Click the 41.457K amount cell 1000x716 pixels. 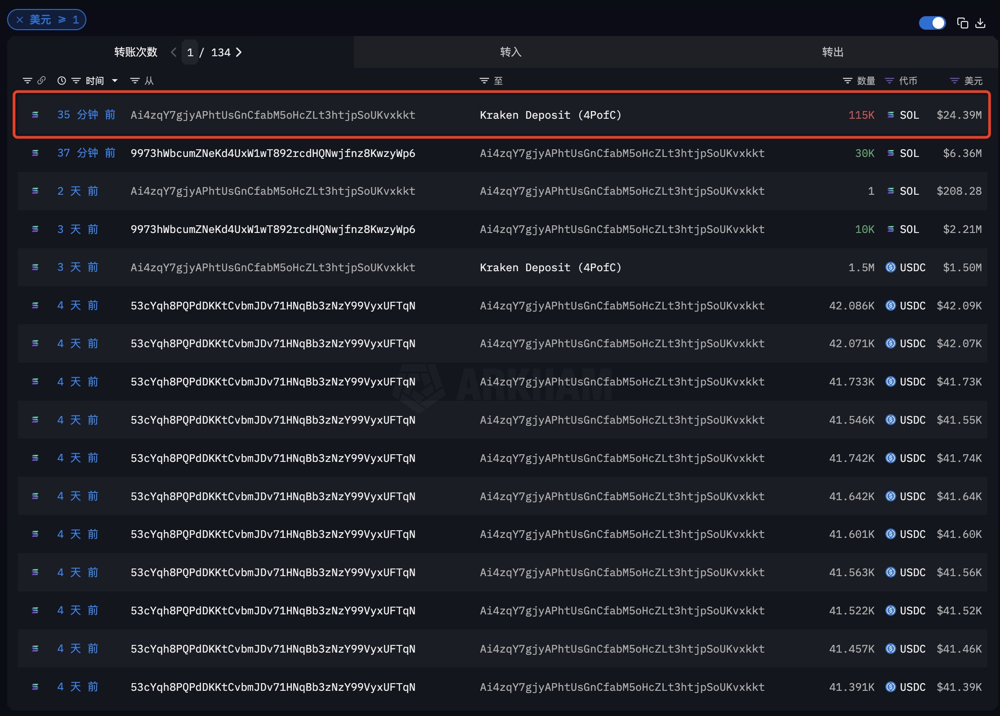(852, 649)
